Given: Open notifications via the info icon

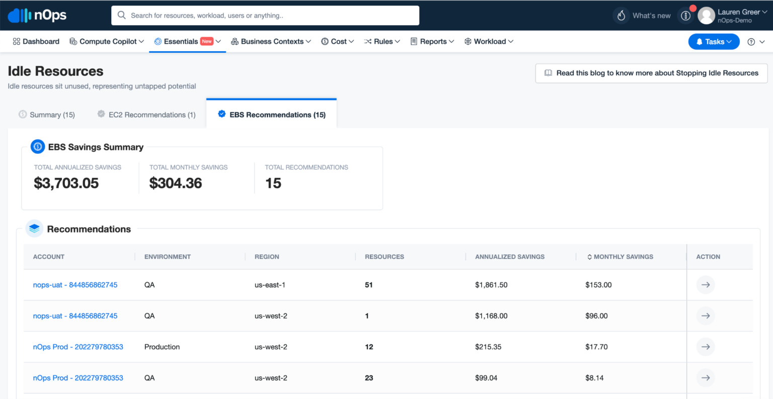Looking at the screenshot, I should coord(685,15).
